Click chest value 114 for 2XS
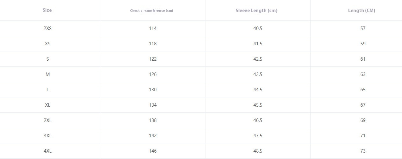Viewport: 402px width, 159px height. [x=153, y=28]
